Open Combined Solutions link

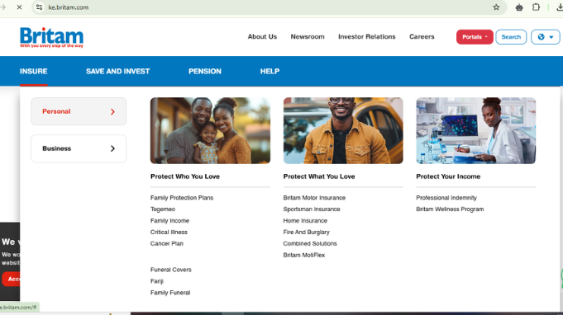(310, 243)
